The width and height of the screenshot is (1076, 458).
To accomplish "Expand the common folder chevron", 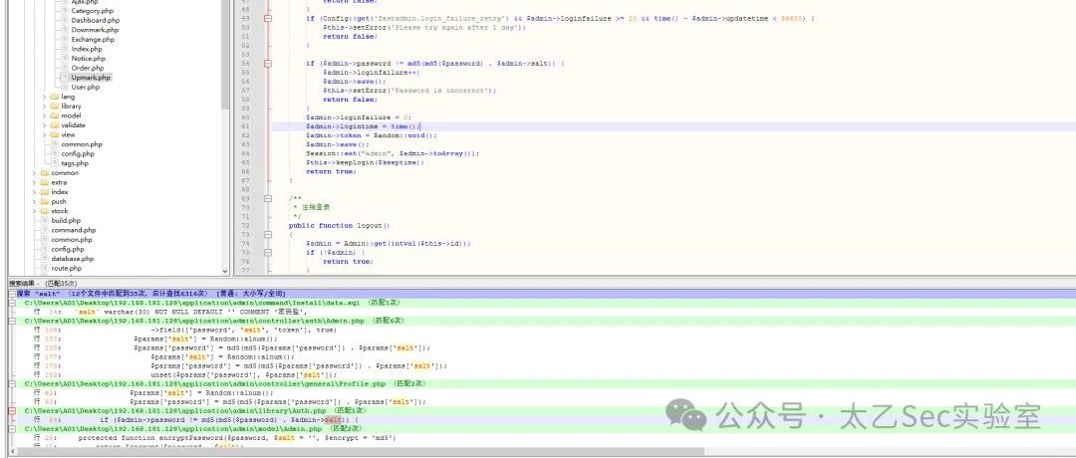I will (34, 173).
